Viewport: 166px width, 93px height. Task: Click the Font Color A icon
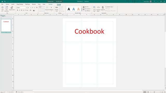coord(34,10)
